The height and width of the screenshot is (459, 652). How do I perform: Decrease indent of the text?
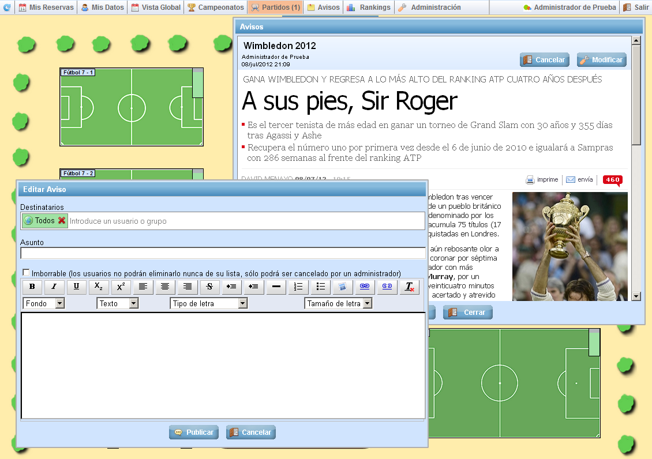[x=254, y=287]
